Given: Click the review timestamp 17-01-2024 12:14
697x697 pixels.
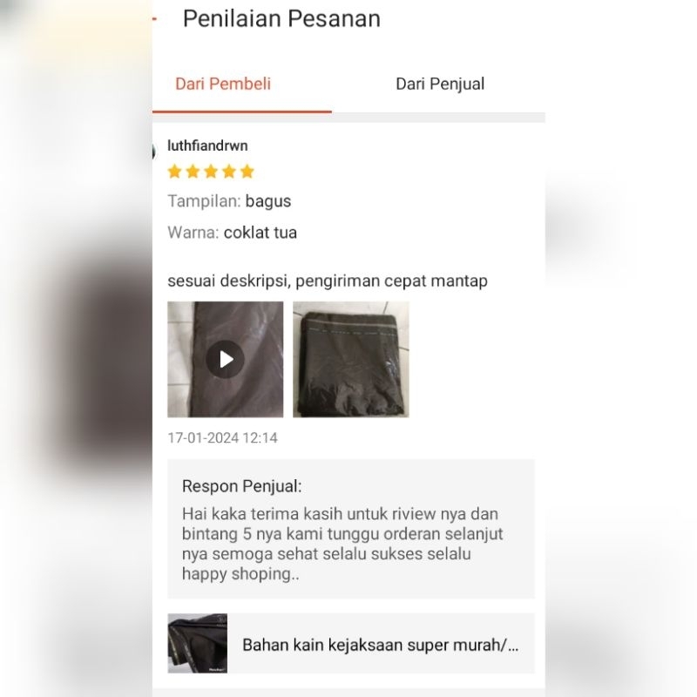Looking at the screenshot, I should (x=223, y=438).
